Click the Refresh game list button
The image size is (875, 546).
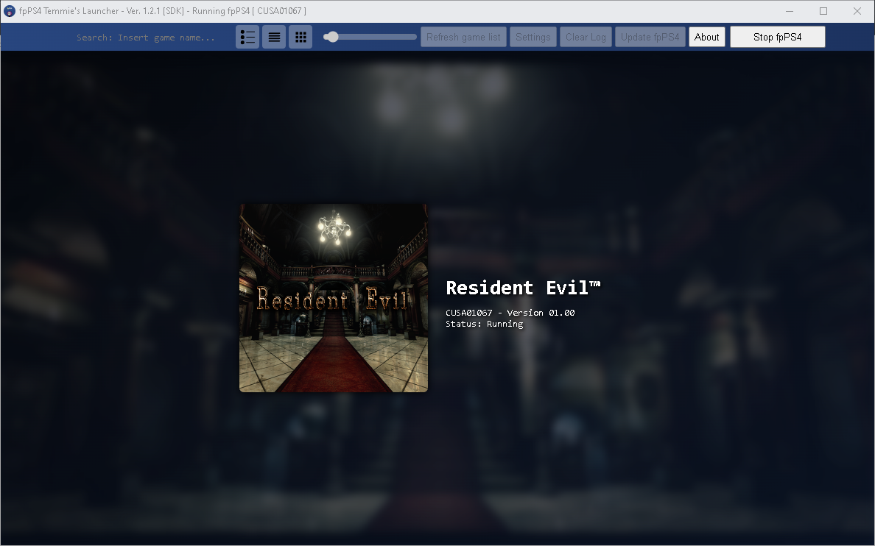463,36
